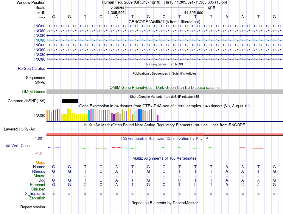Click the Human alignment row label
283x214 pixels.
(x=39, y=167)
